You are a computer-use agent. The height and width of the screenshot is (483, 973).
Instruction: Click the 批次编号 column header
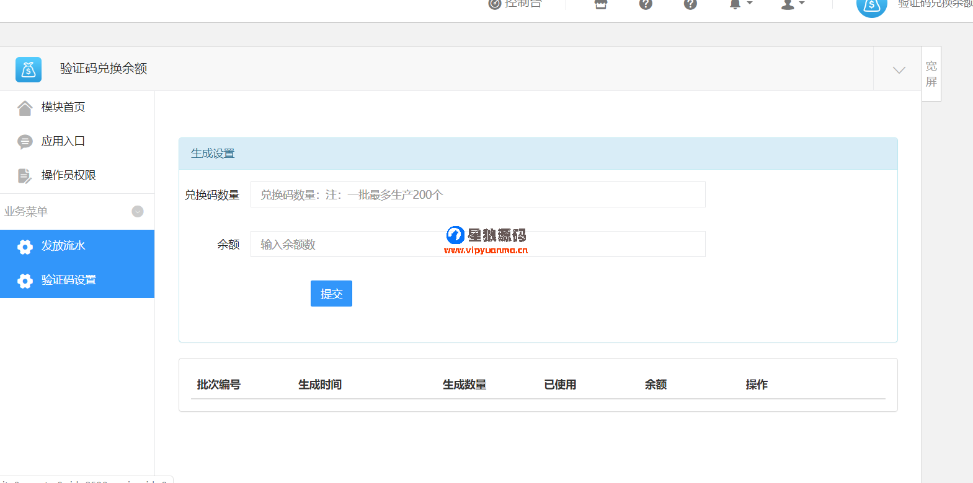pyautogui.click(x=219, y=385)
